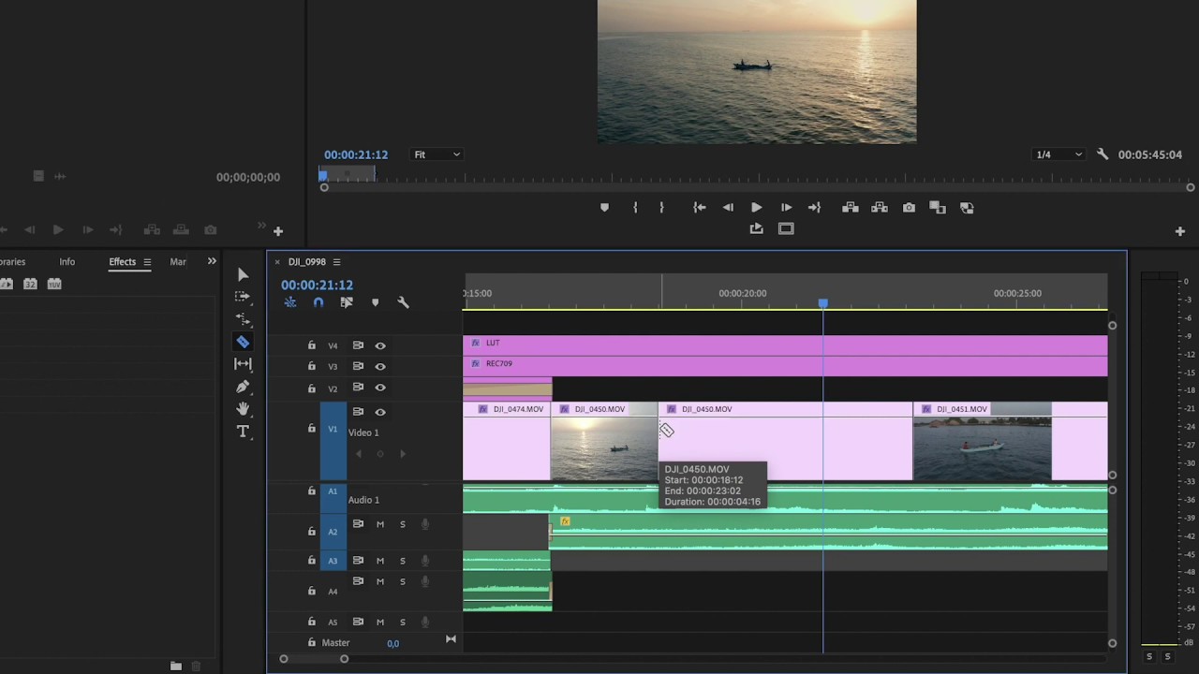The width and height of the screenshot is (1199, 674).
Task: Toggle Snap in the timeline
Action: [x=318, y=301]
